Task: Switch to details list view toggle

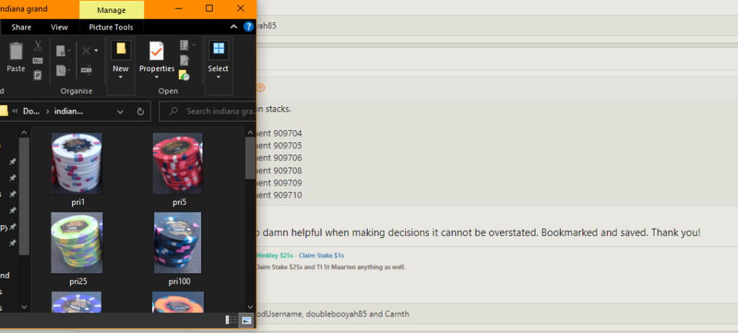Action: click(x=231, y=319)
